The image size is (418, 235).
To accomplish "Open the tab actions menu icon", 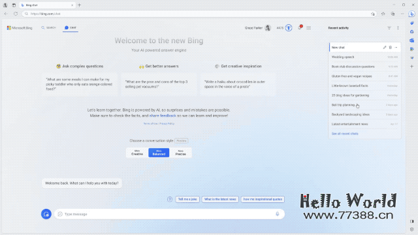I will tap(14, 5).
